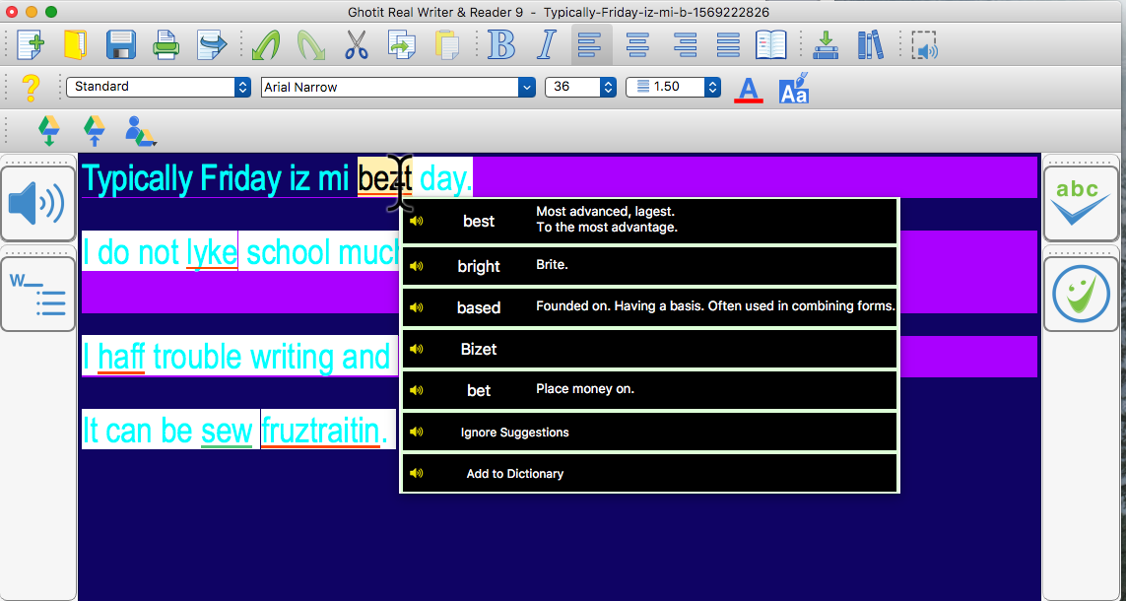
Task: Select the suggestion 'best'
Action: 479,221
